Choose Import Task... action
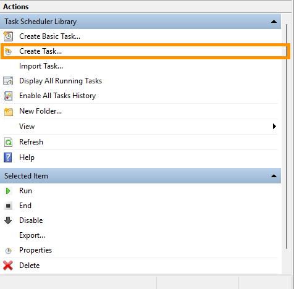 point(41,66)
